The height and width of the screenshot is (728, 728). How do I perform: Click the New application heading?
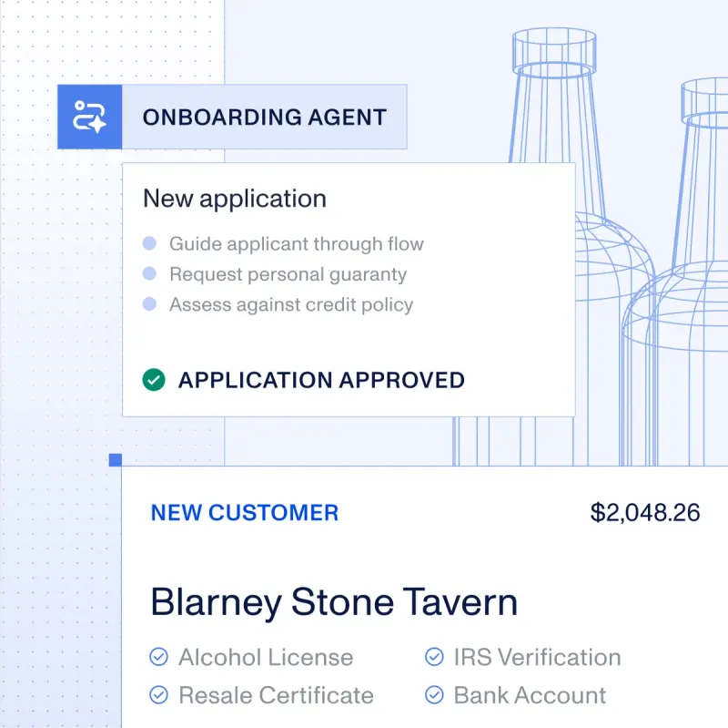235,199
